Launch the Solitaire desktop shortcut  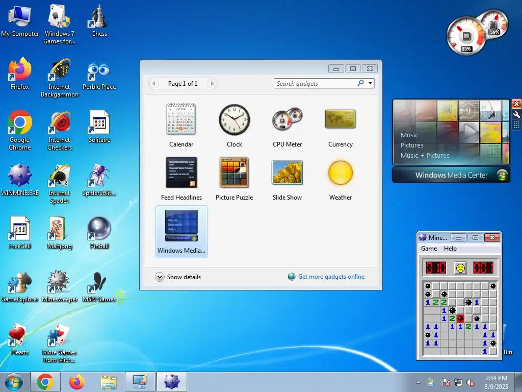[99, 127]
